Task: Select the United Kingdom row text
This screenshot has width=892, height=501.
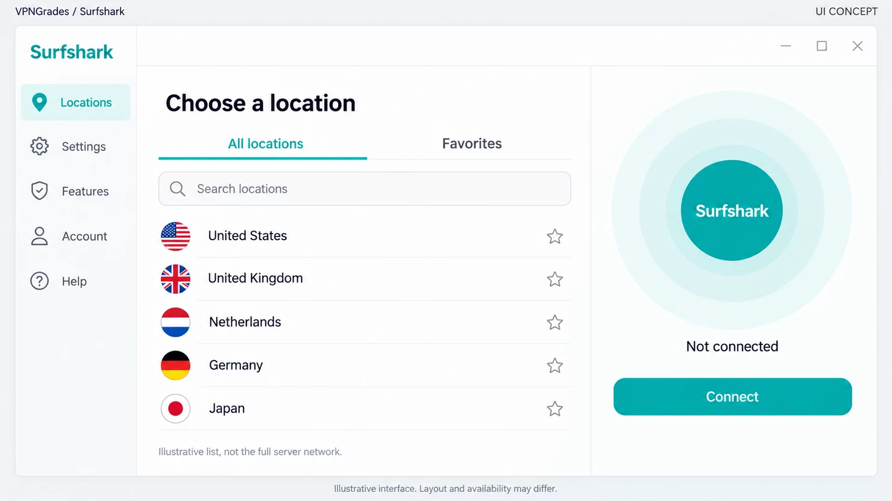Action: [255, 278]
